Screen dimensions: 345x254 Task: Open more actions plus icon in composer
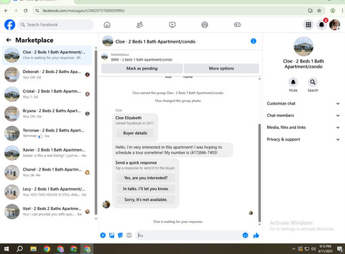(103, 235)
